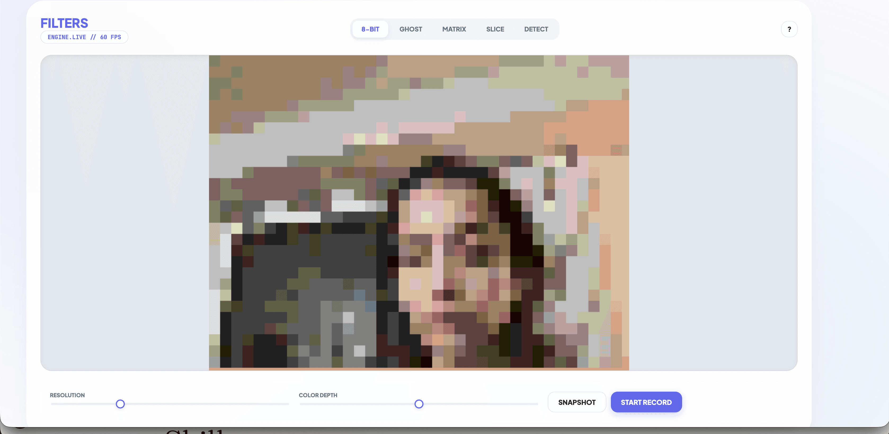Click the FILTERS title heading
889x434 pixels.
(64, 23)
